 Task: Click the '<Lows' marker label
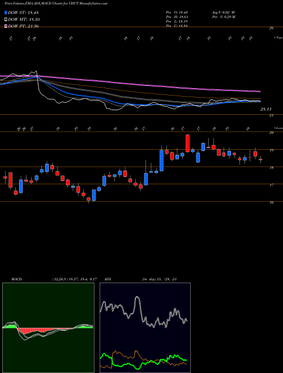coord(278,128)
